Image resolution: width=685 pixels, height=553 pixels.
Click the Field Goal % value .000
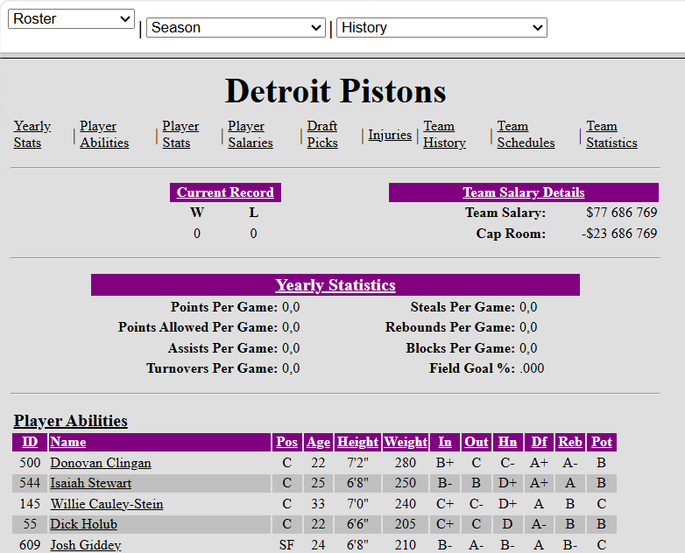tap(532, 368)
